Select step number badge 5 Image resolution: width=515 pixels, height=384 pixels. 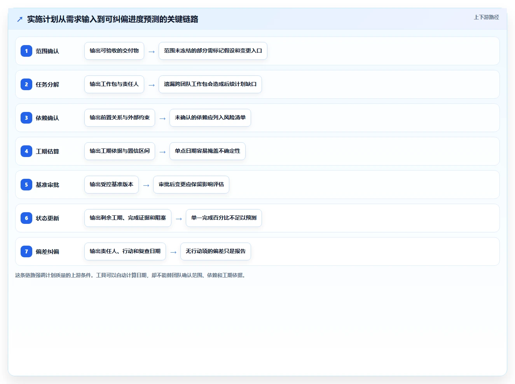[x=26, y=185]
